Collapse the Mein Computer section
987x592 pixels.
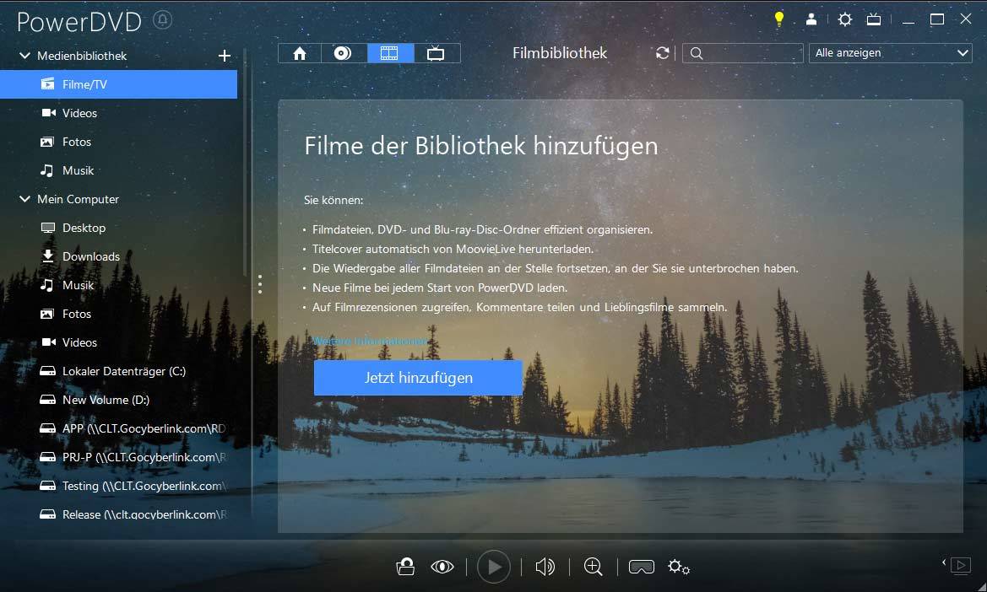click(x=24, y=198)
